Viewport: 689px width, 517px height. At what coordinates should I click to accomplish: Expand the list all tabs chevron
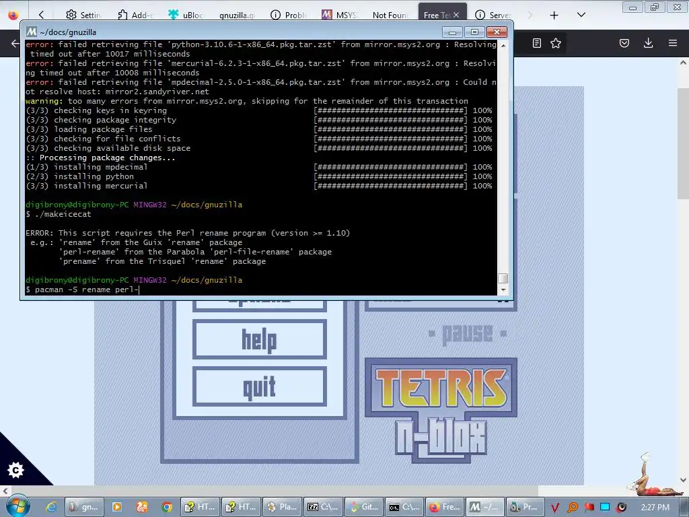[x=581, y=15]
